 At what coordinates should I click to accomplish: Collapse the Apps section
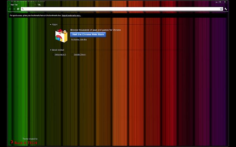pyautogui.click(x=51, y=25)
